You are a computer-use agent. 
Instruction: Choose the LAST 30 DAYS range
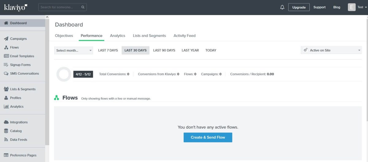tap(136, 50)
